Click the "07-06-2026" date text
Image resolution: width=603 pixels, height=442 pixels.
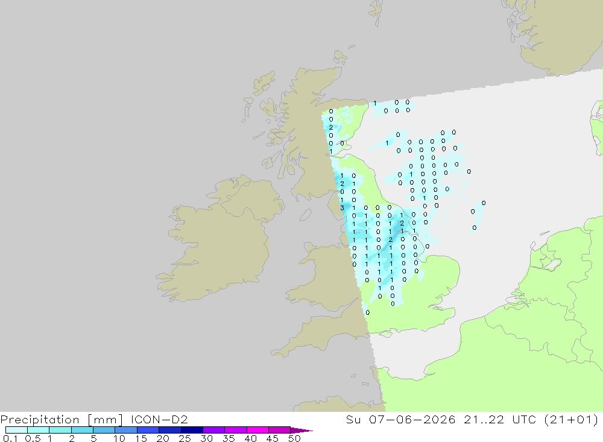pos(412,419)
